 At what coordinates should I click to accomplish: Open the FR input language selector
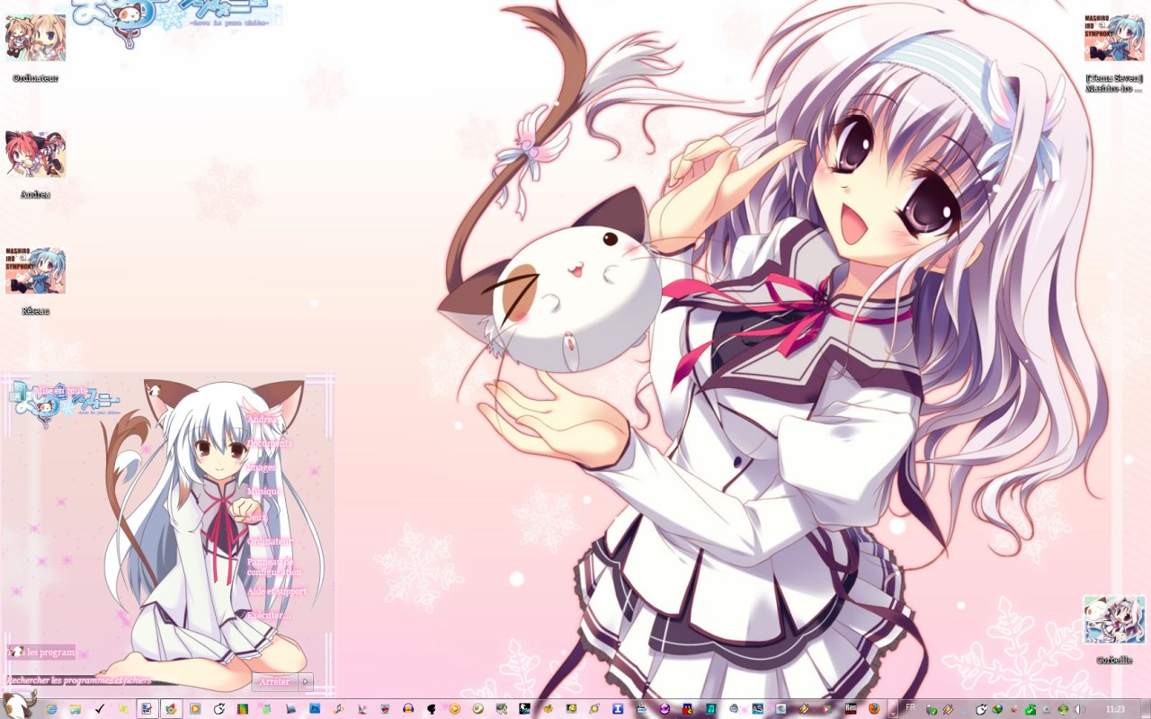tap(911, 707)
